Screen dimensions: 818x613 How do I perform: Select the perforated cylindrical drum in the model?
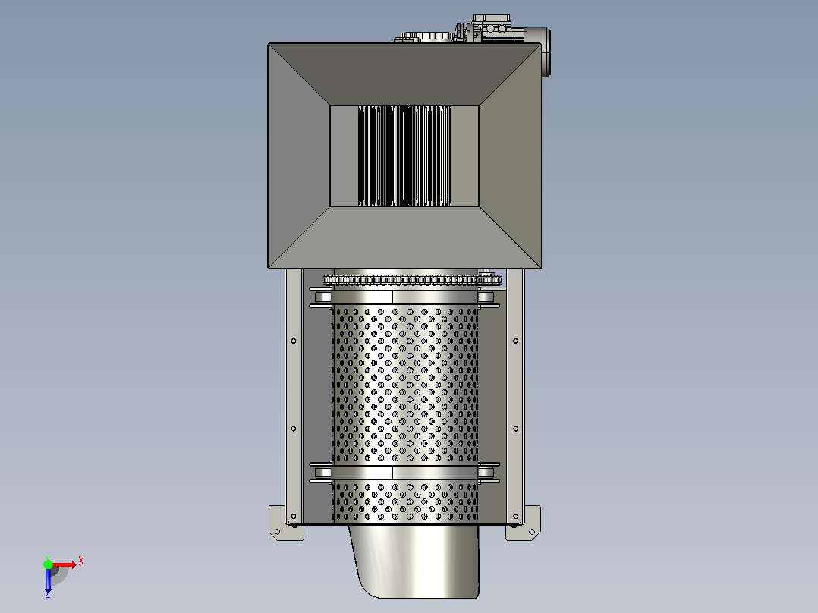tap(405, 406)
